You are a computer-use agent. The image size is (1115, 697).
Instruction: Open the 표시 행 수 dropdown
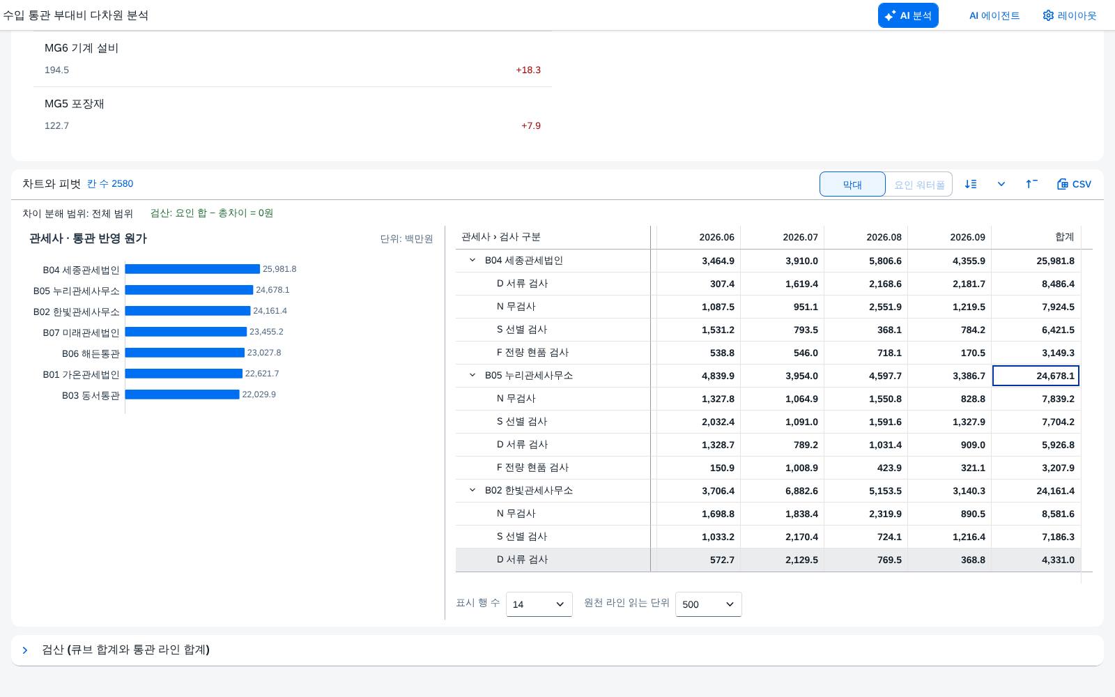coord(539,604)
